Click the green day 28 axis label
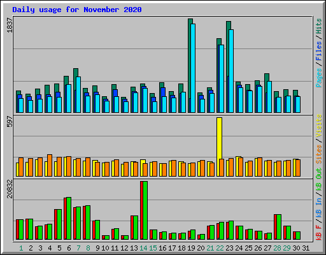326x255 pixels. click(277, 248)
